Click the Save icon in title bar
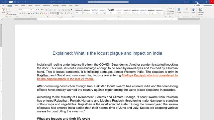This screenshot has width=214, height=120. click(15, 2)
